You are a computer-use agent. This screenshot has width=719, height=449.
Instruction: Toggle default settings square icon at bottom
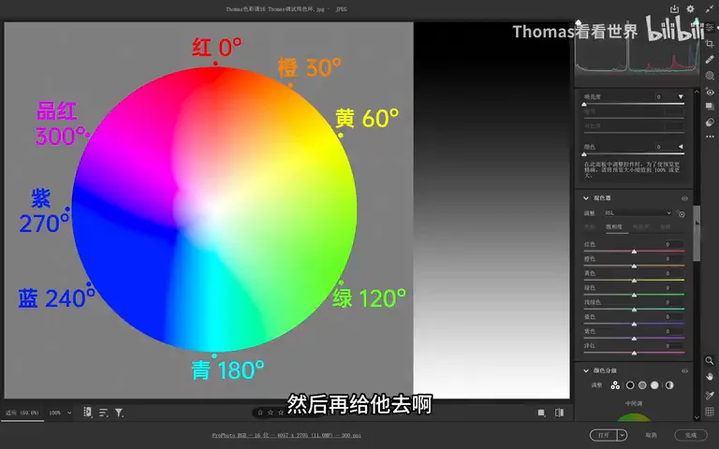[x=541, y=413]
